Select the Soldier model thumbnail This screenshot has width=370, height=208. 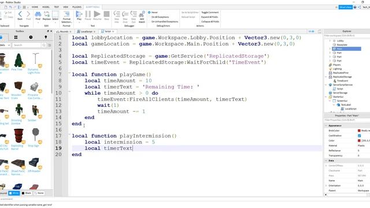35,111
